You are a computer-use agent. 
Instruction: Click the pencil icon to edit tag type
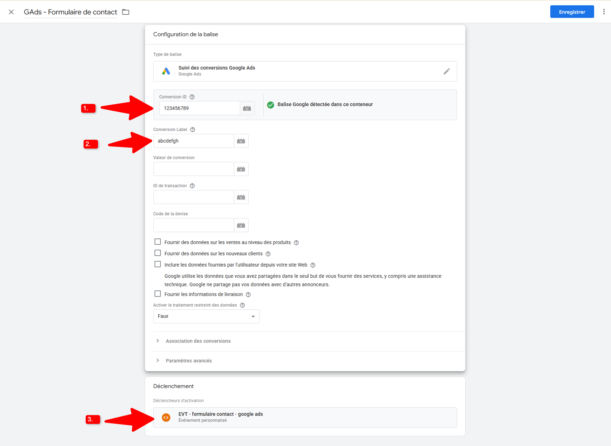click(447, 71)
